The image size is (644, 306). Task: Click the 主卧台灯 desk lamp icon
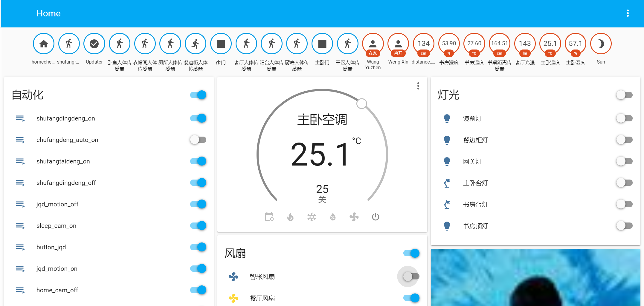[x=447, y=183]
